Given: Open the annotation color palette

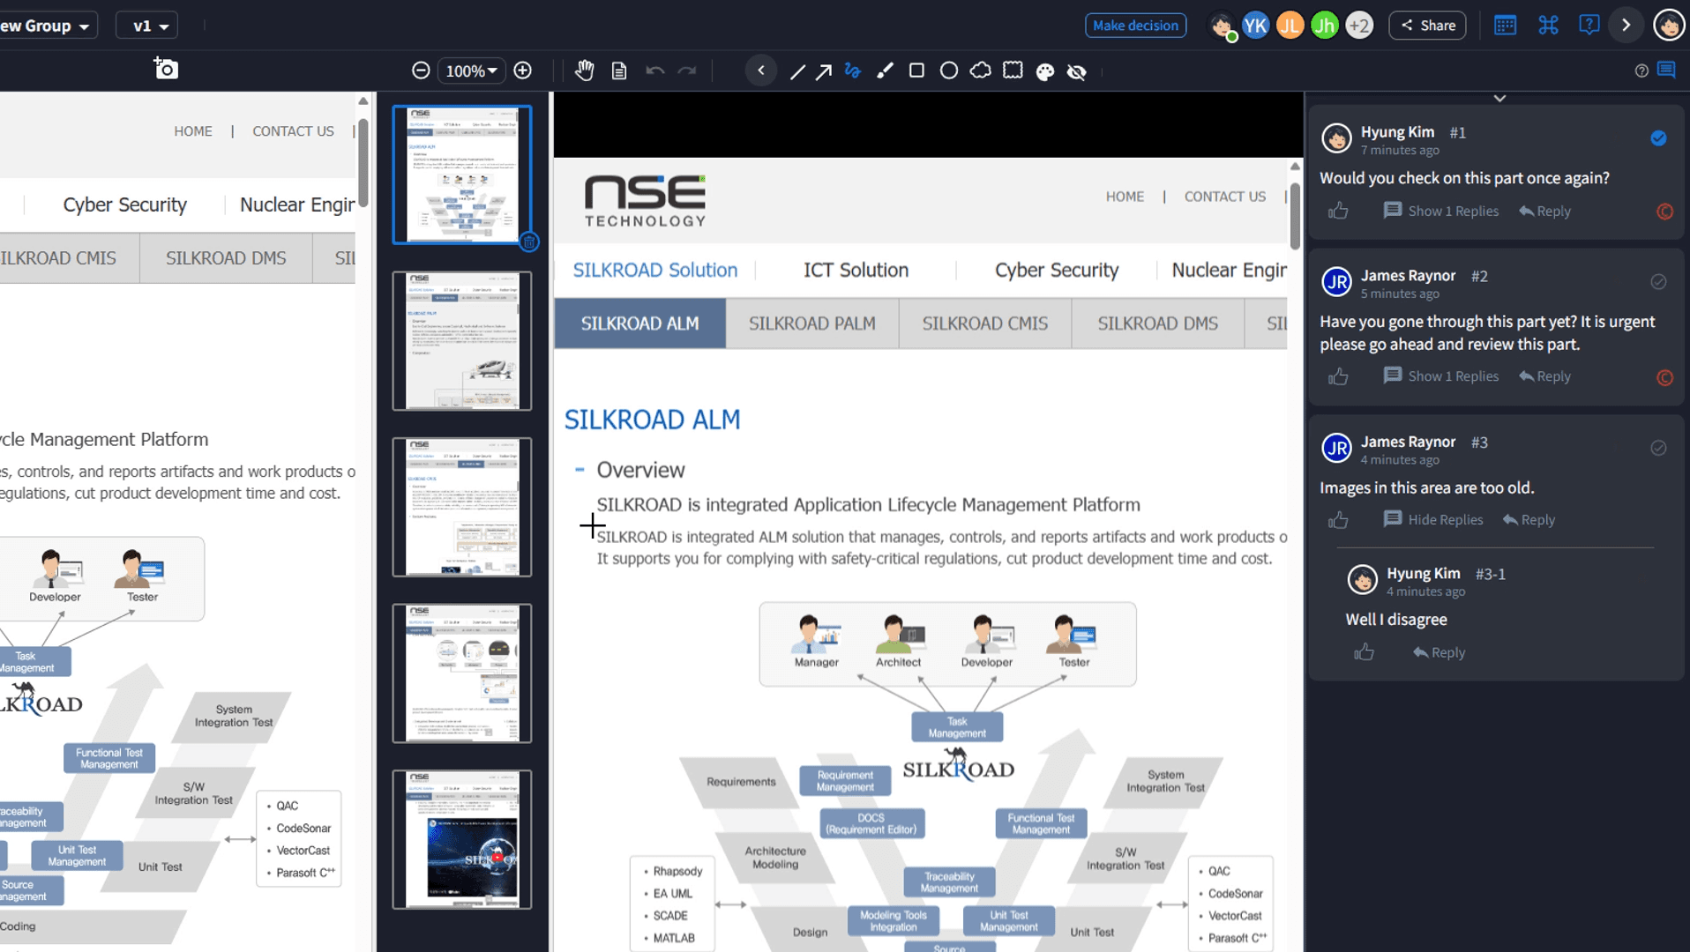Looking at the screenshot, I should tap(1045, 72).
